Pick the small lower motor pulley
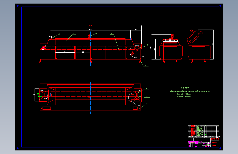238x154 pixels. [133, 53]
